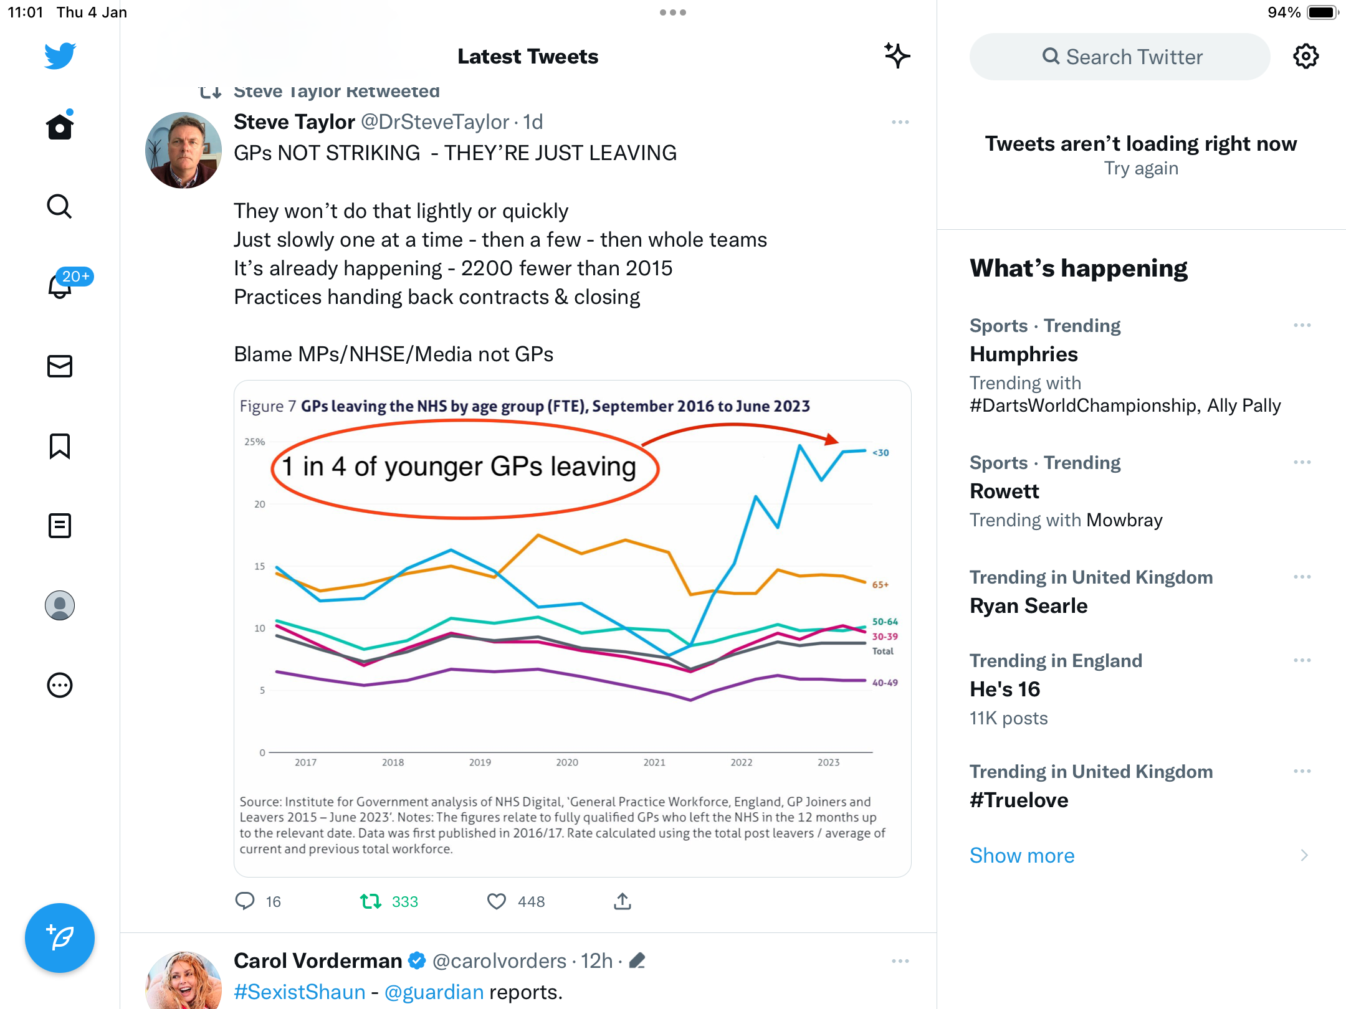Click Try again to reload tweets

point(1141,168)
